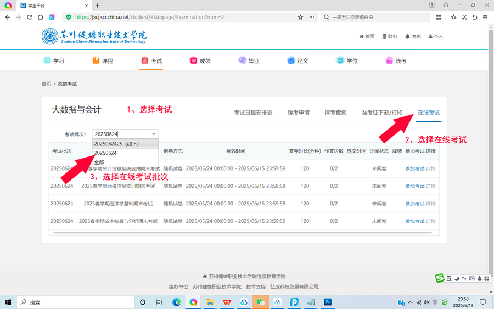Go to 首页 in the top-right header

(367, 37)
